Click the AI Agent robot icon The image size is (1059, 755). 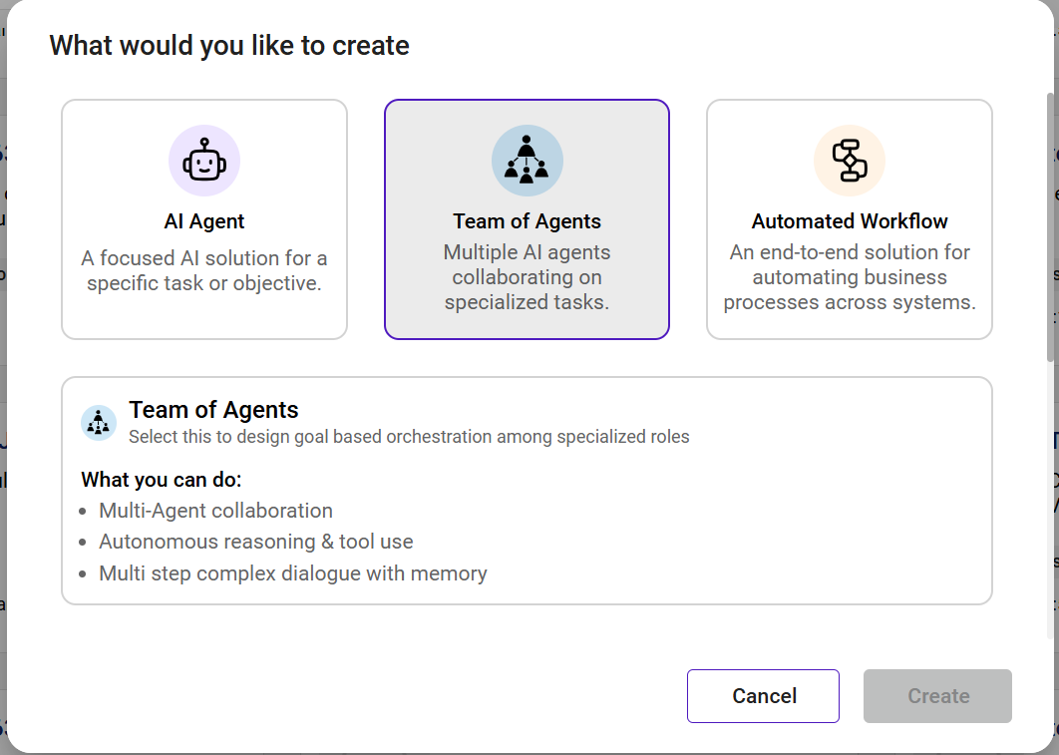tap(204, 160)
